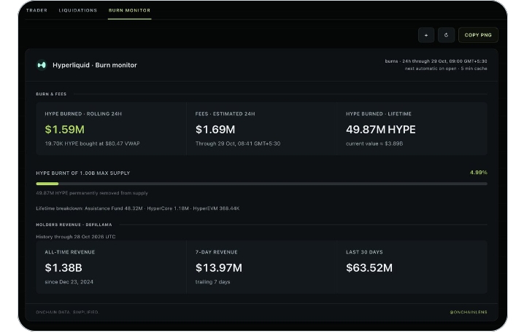Click 49.87M HYPE permanently removed text
Image resolution: width=524 pixels, height=333 pixels.
coord(92,193)
